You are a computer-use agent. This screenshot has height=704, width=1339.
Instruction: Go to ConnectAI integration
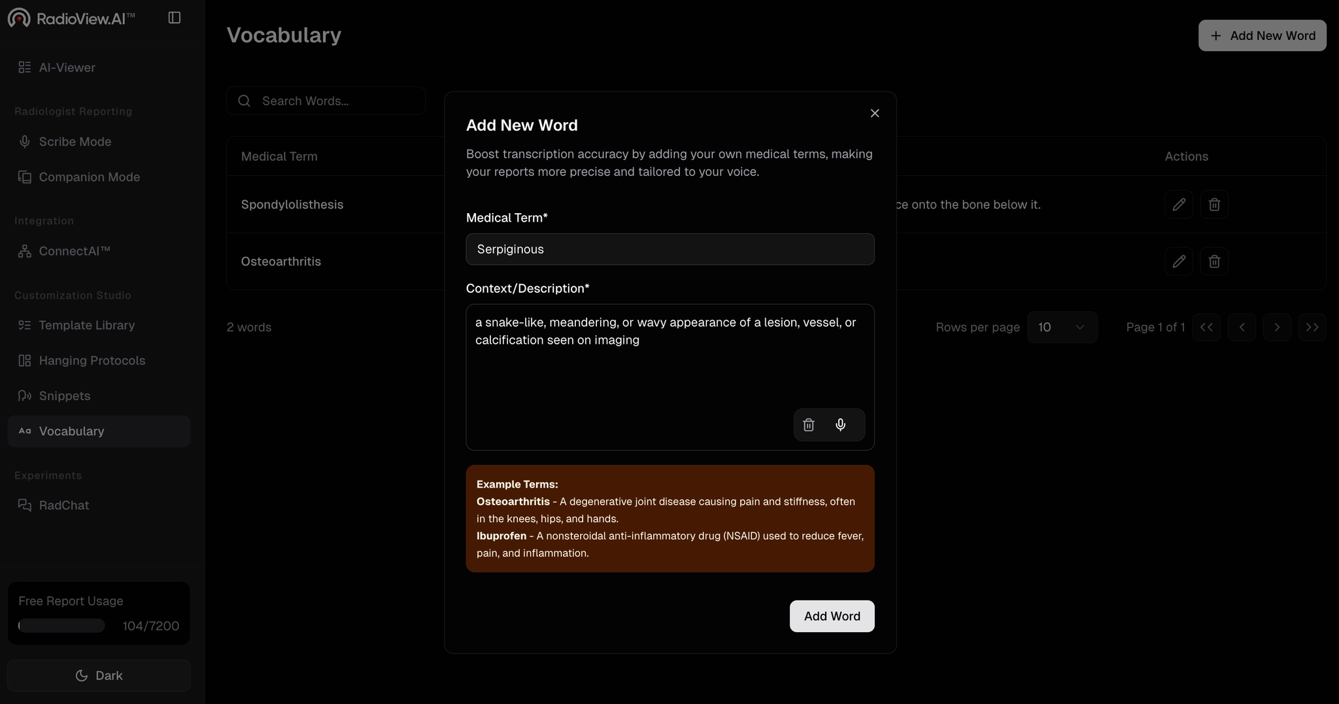coord(99,251)
